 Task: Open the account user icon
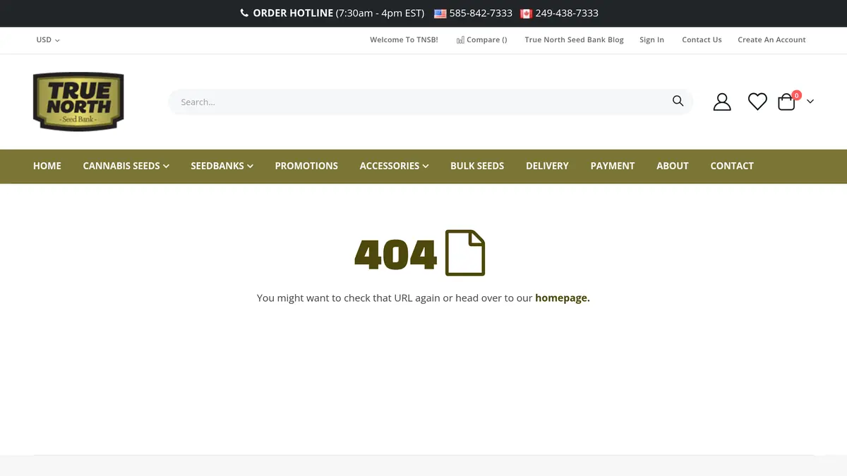722,102
